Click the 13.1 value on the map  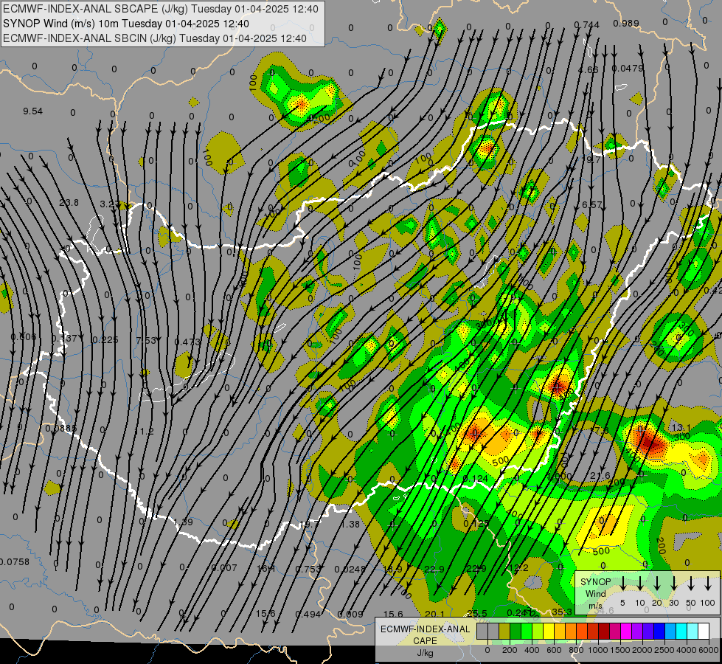click(x=681, y=428)
